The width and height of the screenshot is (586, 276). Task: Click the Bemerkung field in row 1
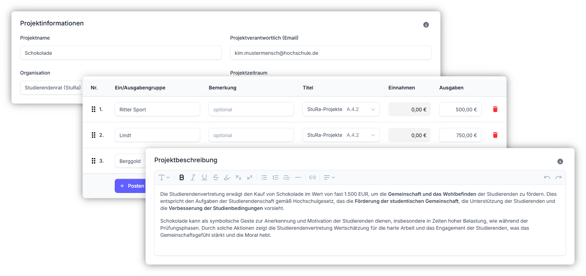pyautogui.click(x=251, y=109)
